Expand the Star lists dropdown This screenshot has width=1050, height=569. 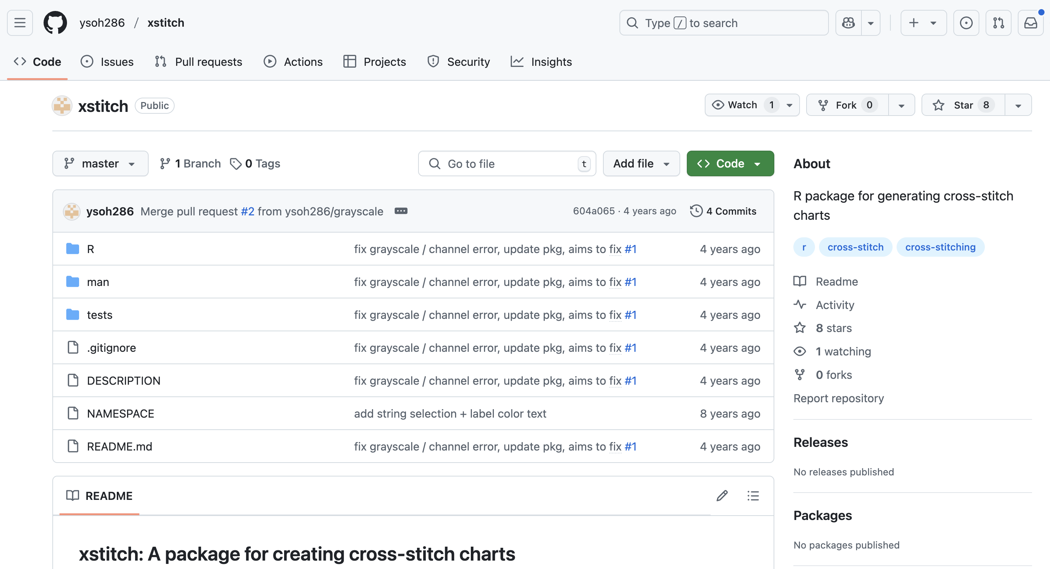[x=1018, y=105]
